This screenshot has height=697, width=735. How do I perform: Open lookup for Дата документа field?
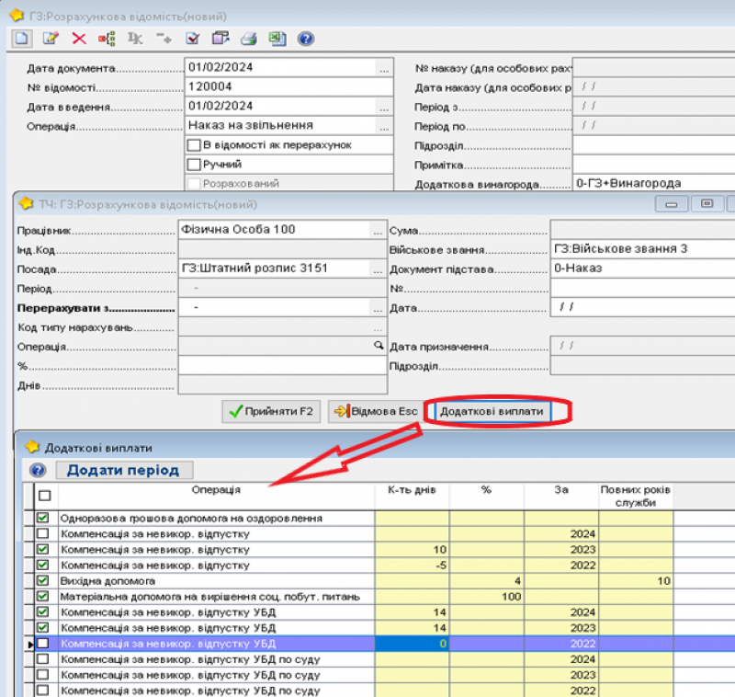(384, 69)
